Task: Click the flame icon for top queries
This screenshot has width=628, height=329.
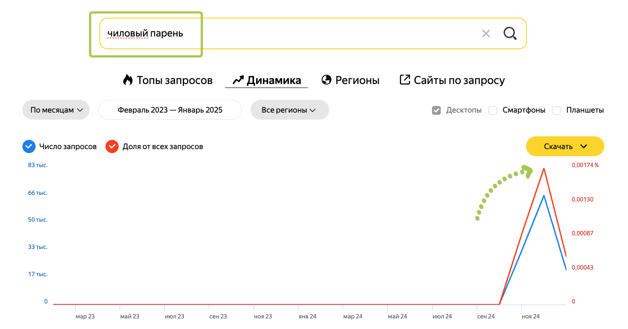Action: tap(127, 80)
